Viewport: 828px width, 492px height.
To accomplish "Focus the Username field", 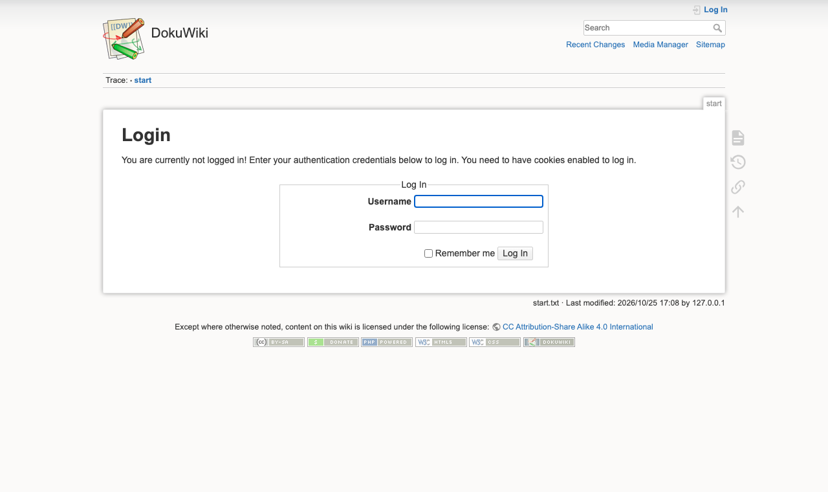I will [479, 201].
